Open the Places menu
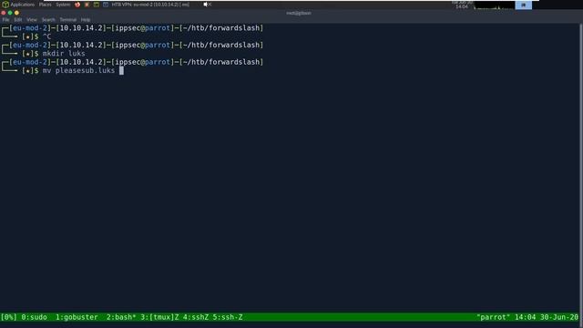Image resolution: width=583 pixels, height=328 pixels. [x=45, y=5]
